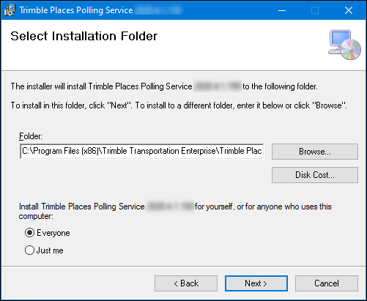367x301 pixels.
Task: Cancel the installation
Action: [x=327, y=283]
